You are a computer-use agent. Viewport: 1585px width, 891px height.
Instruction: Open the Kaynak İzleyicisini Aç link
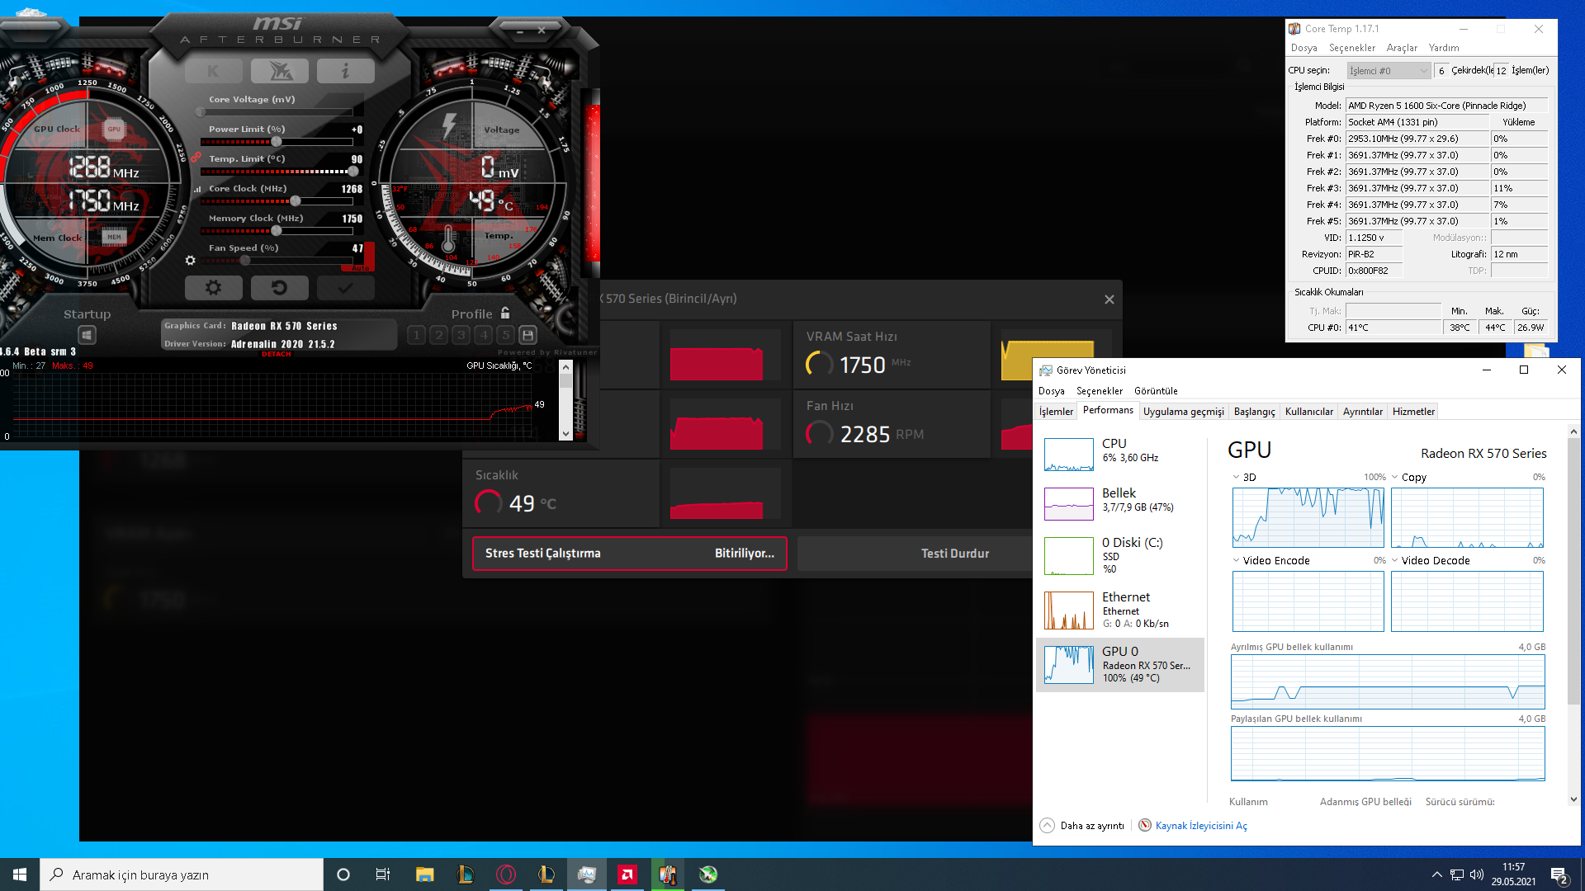tap(1200, 826)
